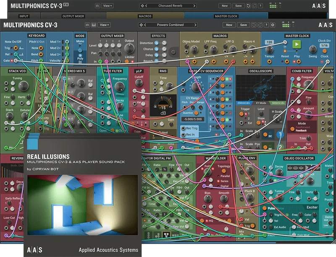Screen dimensions: 336x257
Task: Toggle the Wavefolder Topology button
Action: coord(224,171)
